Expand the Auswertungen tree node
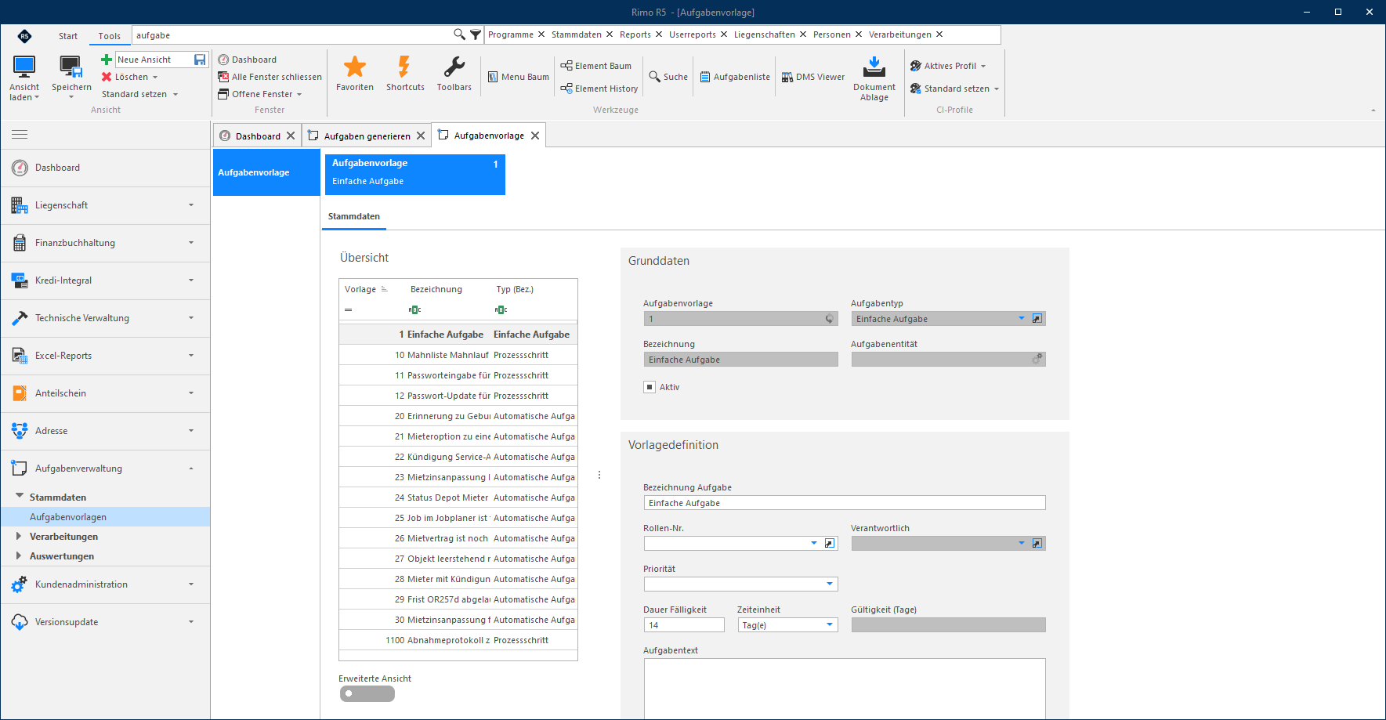The height and width of the screenshot is (720, 1386). click(x=19, y=556)
